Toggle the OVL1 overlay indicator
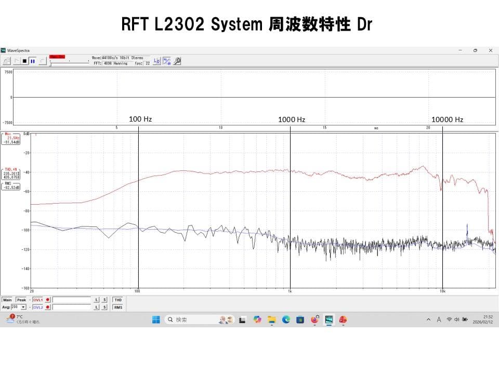 click(47, 300)
